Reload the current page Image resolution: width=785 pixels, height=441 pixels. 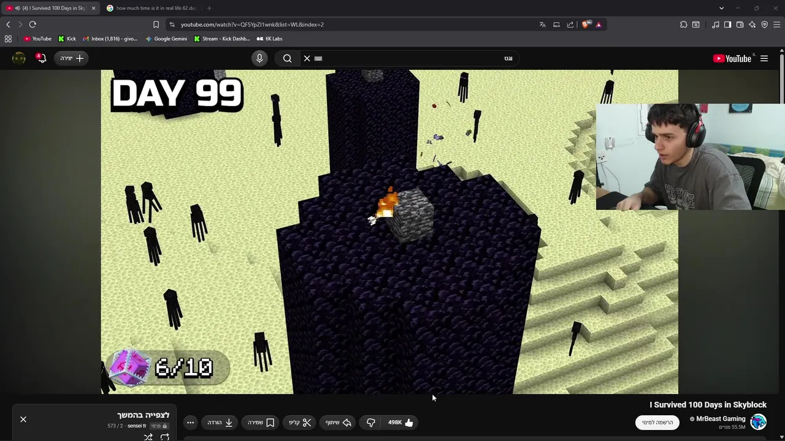pyautogui.click(x=33, y=24)
